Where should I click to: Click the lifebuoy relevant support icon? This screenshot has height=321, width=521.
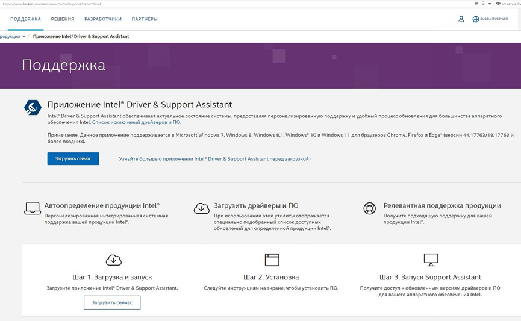(369, 208)
